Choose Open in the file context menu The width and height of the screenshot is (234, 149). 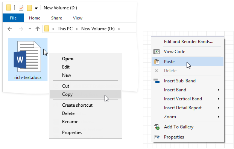[85, 59]
